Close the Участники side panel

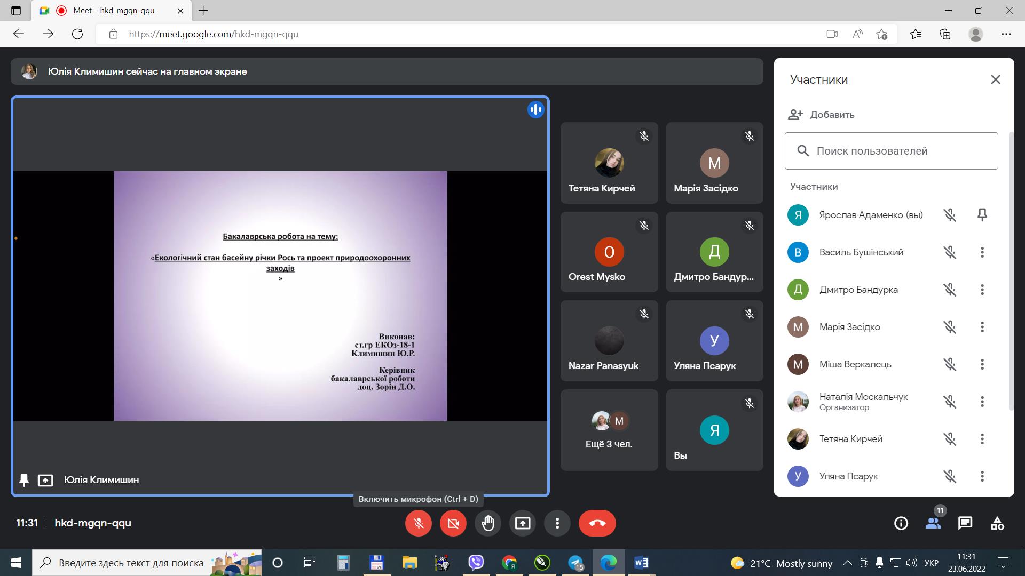click(x=995, y=79)
